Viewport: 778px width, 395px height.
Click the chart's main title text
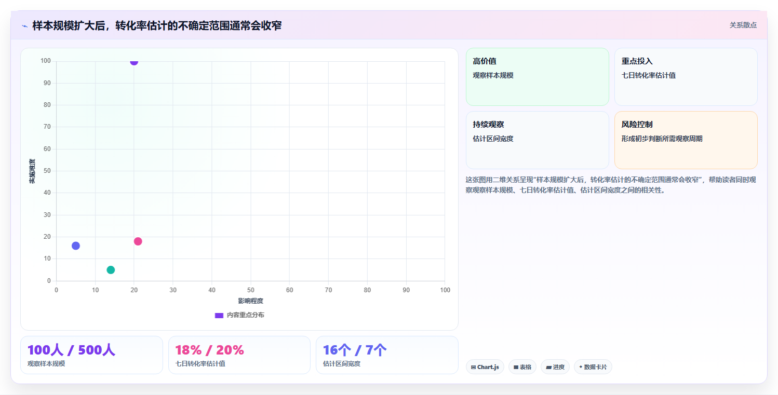[157, 25]
